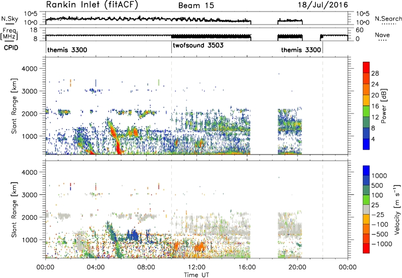Pick the bright blue bottom Power colorbar segment
Screen dimensions: 402x278
366,145
